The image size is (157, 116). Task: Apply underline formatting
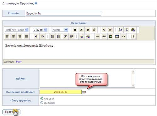pyautogui.click(x=88, y=30)
